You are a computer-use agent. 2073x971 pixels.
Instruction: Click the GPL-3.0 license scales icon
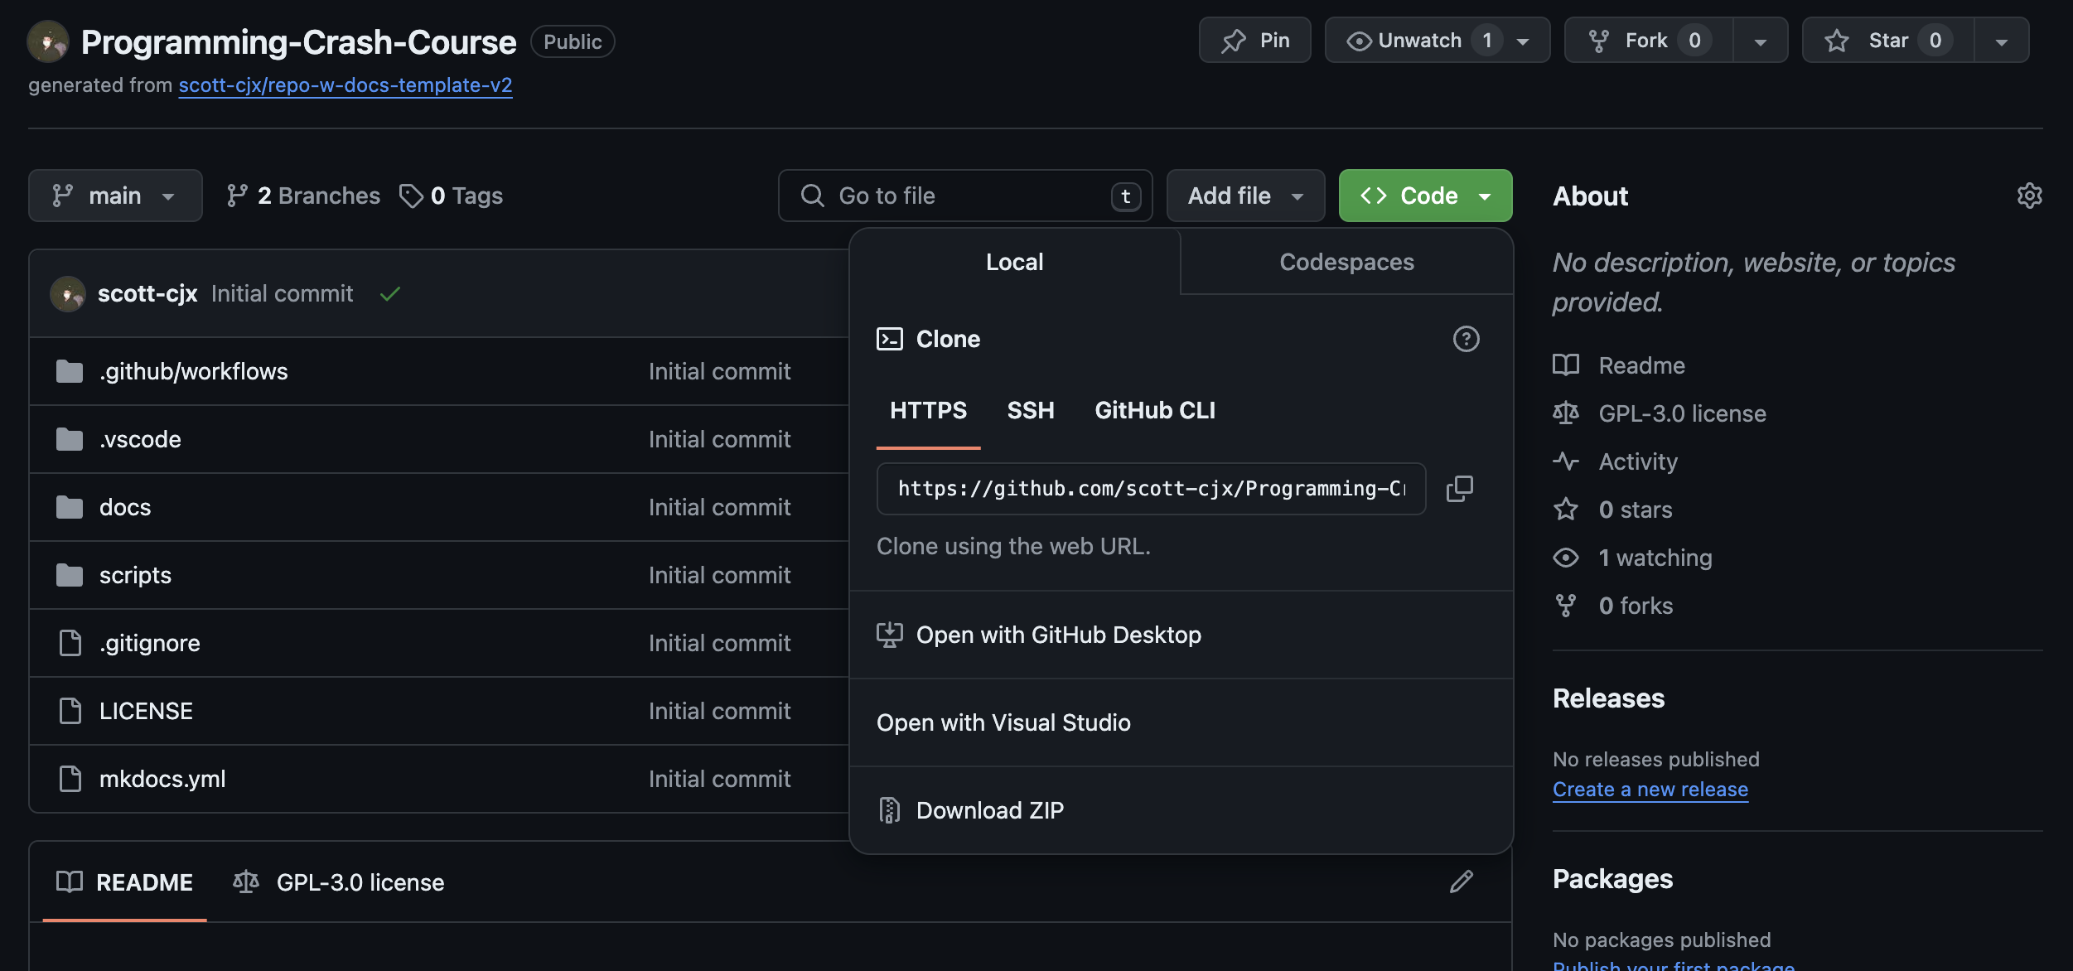1567,413
